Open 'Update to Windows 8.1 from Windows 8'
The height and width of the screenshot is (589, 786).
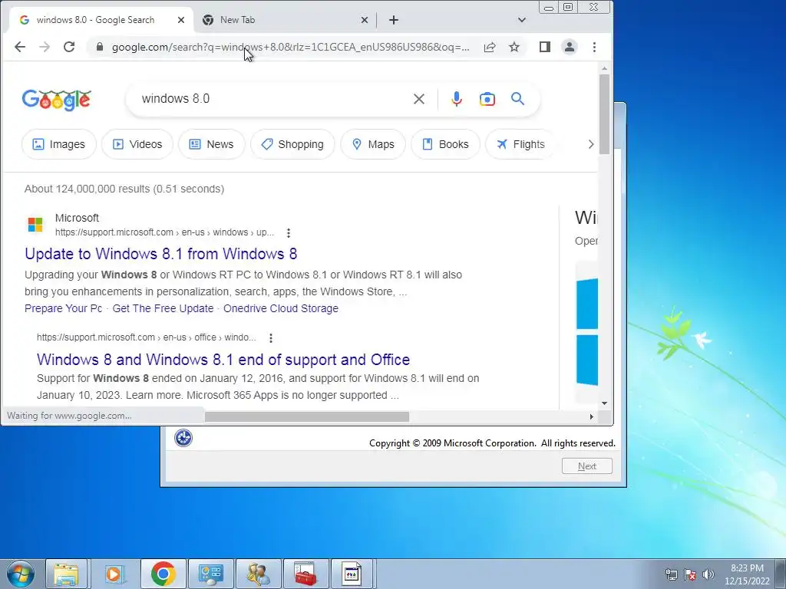(161, 254)
